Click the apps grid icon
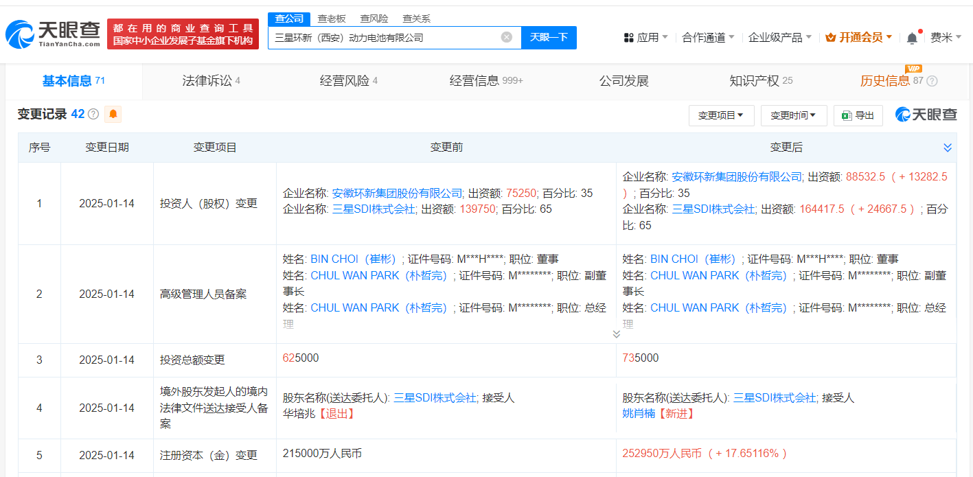The image size is (973, 477). click(629, 38)
